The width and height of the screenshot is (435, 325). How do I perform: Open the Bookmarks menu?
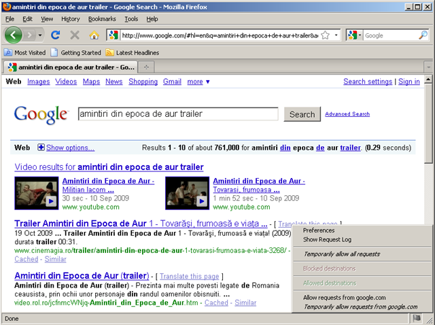tap(102, 19)
